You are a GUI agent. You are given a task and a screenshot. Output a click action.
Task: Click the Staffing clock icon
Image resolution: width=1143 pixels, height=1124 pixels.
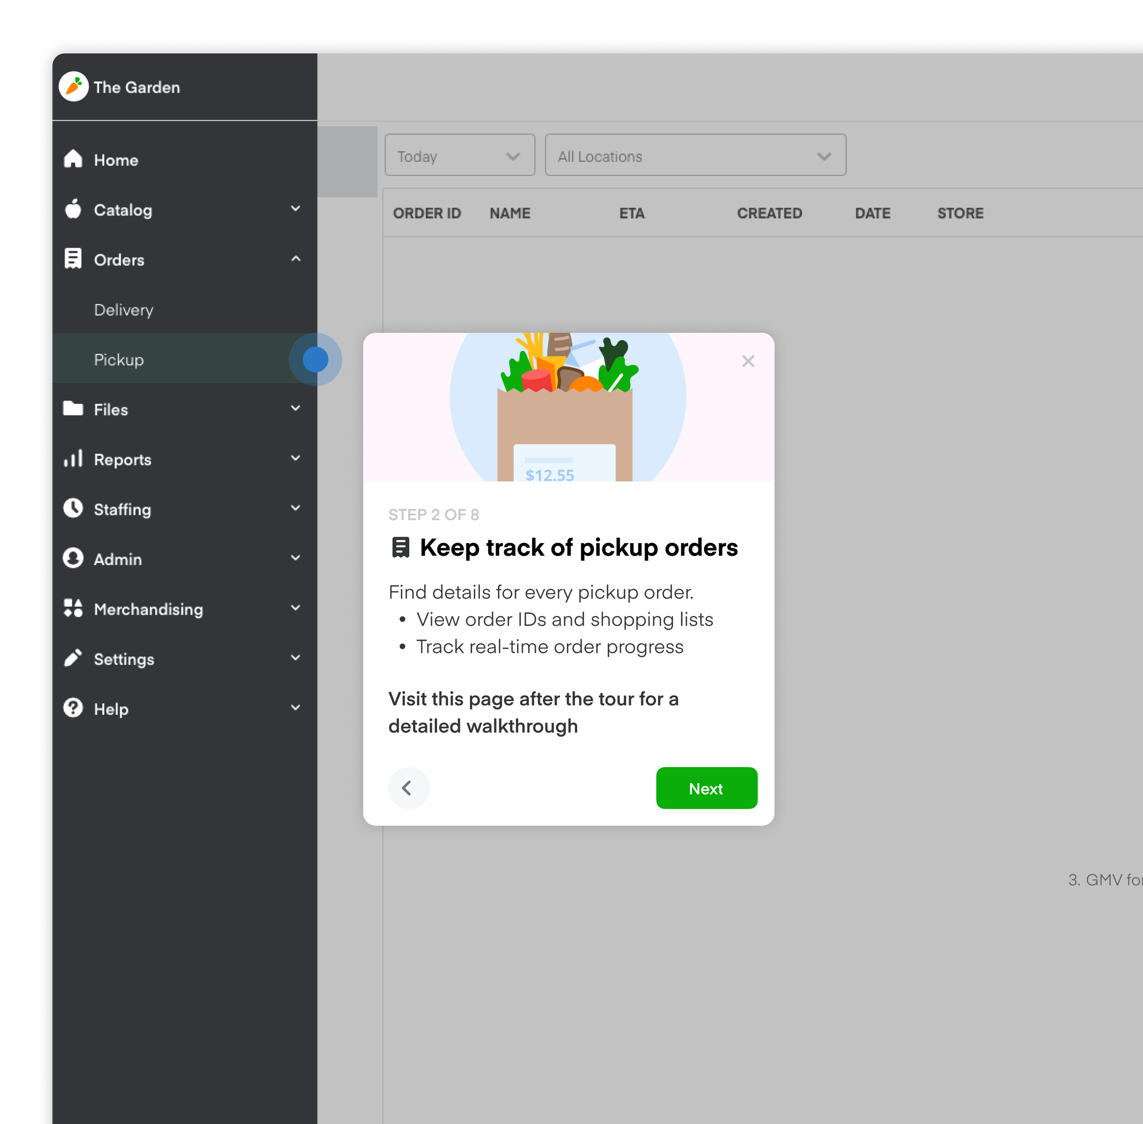point(73,508)
